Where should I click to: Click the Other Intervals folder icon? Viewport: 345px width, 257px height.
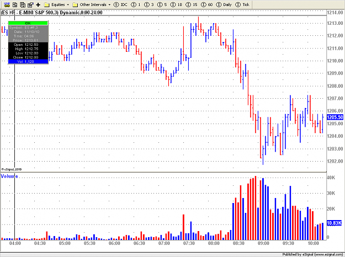click(x=75, y=4)
